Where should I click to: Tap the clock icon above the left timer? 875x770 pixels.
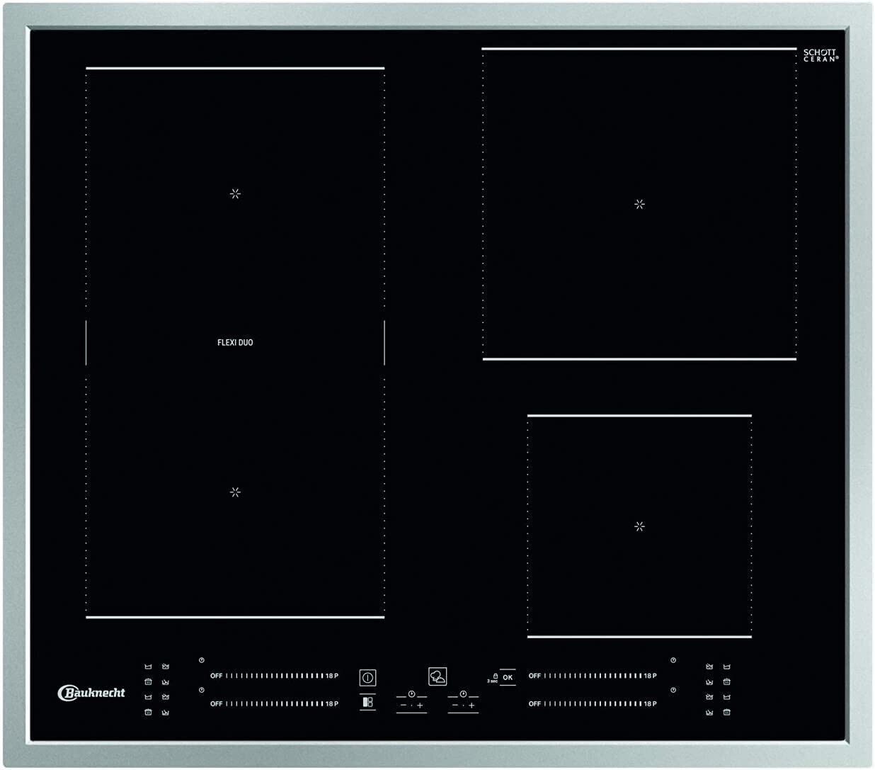pos(411,694)
